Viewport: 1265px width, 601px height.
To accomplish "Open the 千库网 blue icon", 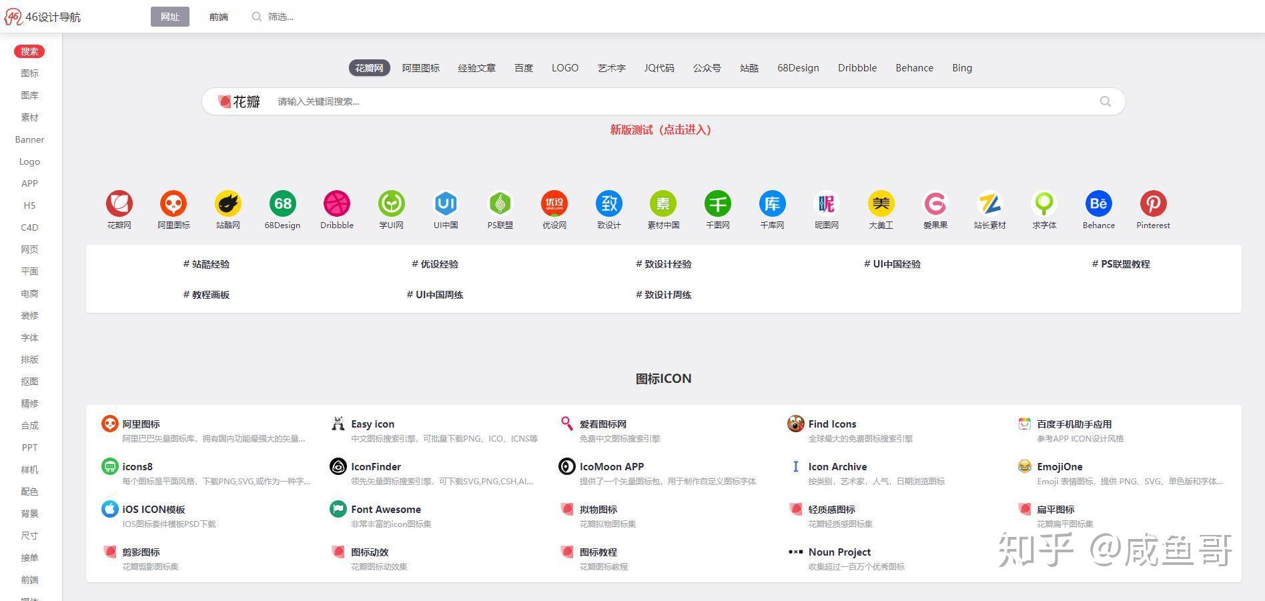I will click(773, 203).
